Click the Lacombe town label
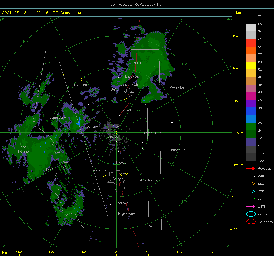This screenshot has width=274, height=256. [x=132, y=76]
